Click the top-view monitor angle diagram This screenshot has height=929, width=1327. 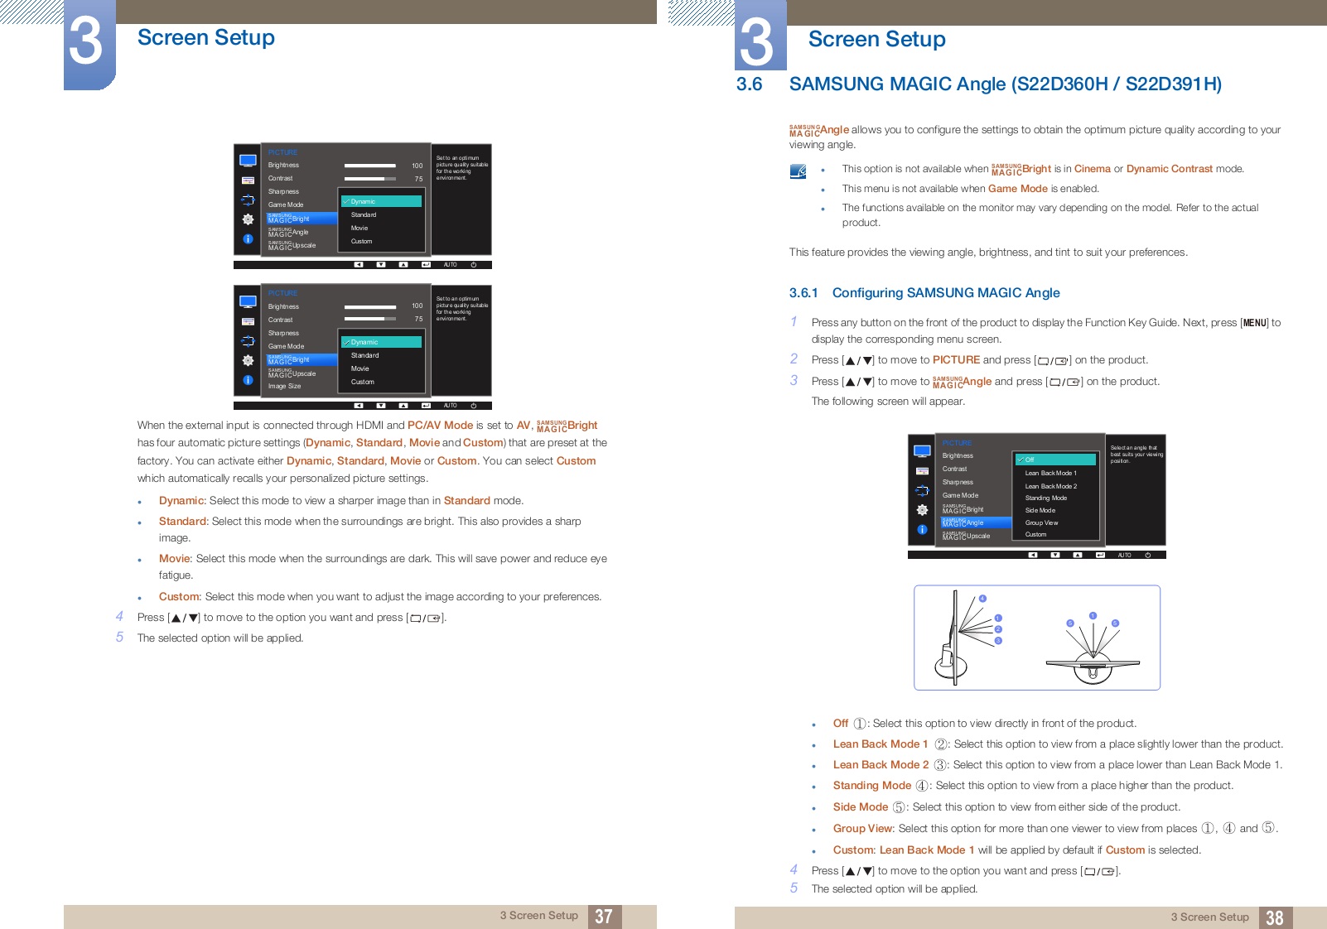pos(1093,648)
